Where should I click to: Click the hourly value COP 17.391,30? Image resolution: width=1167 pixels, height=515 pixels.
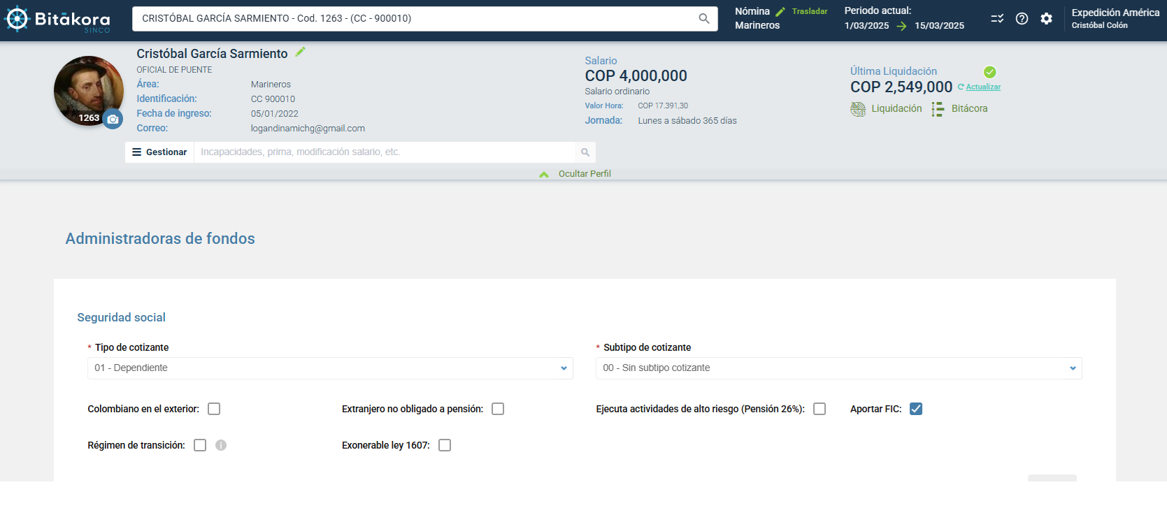663,106
